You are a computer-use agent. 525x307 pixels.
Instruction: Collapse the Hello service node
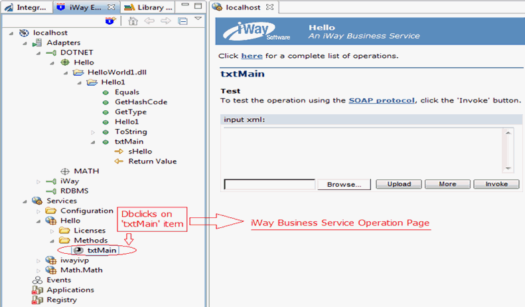tap(38, 221)
